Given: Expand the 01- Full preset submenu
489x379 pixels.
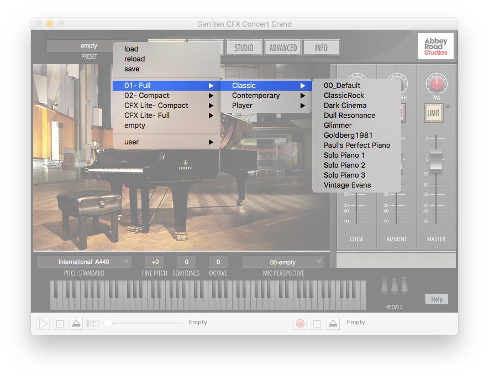Looking at the screenshot, I should [x=166, y=86].
